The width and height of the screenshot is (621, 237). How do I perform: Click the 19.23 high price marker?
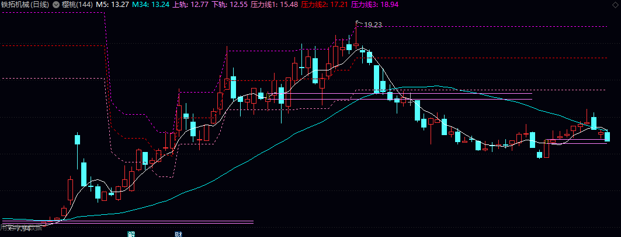(x=373, y=24)
